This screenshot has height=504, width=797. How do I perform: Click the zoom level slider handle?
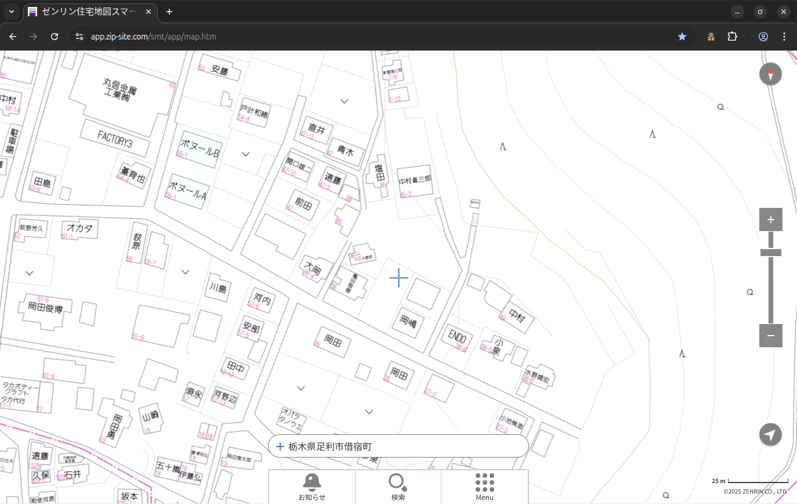click(x=770, y=253)
